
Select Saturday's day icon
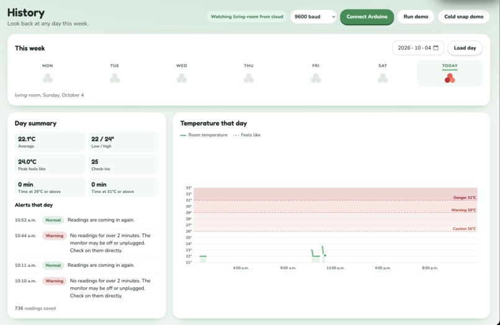(x=383, y=78)
